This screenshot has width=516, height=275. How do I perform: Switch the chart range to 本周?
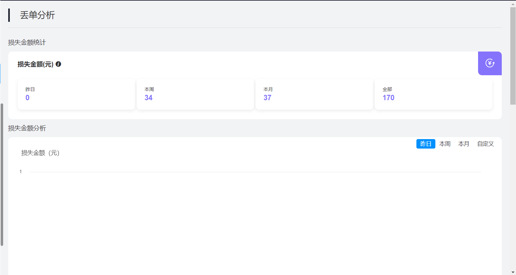click(x=445, y=144)
